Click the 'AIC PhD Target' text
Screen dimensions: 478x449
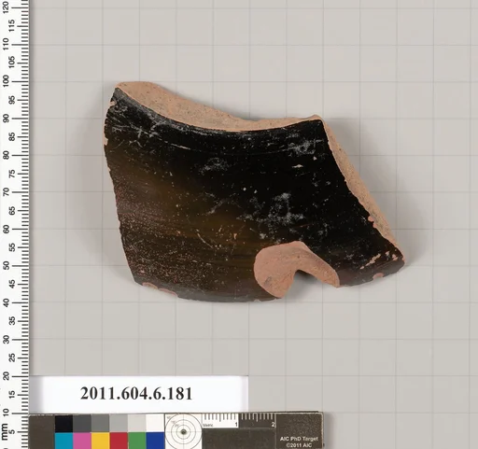click(x=299, y=439)
